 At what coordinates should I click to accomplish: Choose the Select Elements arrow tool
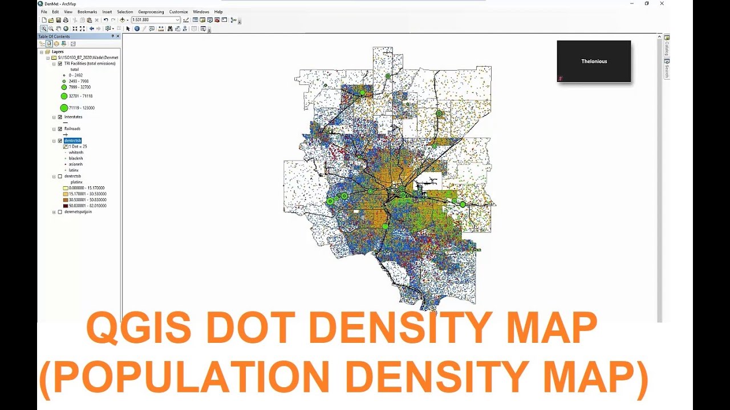(128, 28)
